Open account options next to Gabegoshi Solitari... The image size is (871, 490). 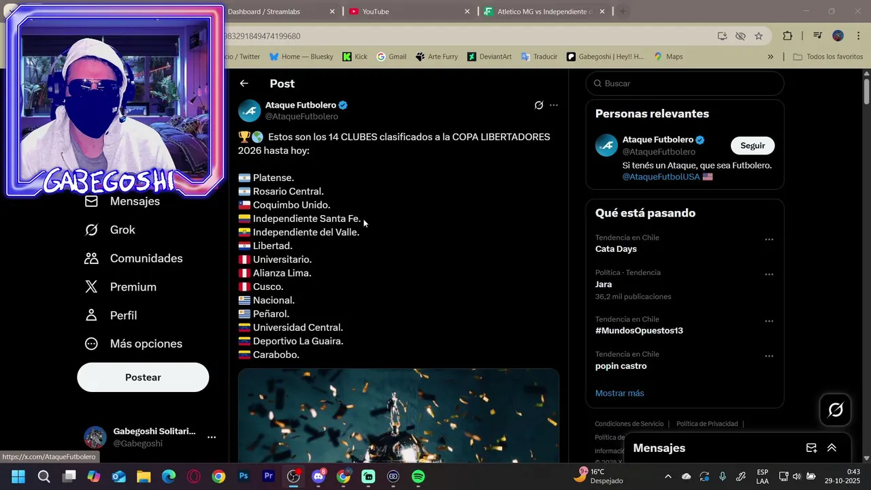(212, 437)
